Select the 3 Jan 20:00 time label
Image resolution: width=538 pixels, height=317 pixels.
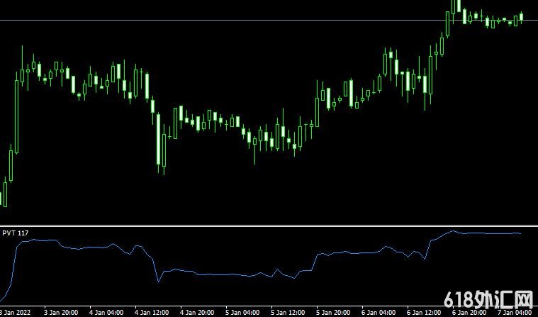pyautogui.click(x=61, y=313)
